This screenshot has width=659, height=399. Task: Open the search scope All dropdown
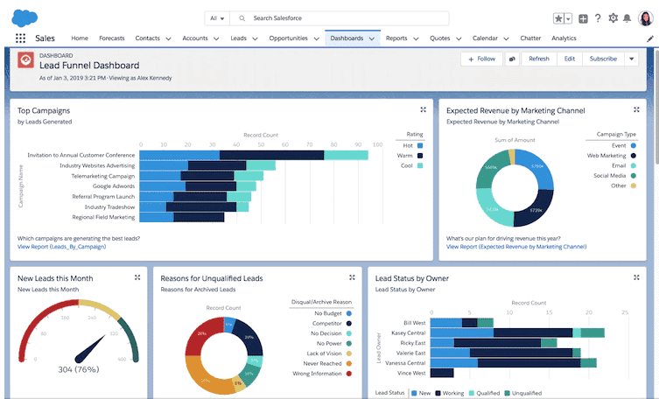click(x=216, y=18)
